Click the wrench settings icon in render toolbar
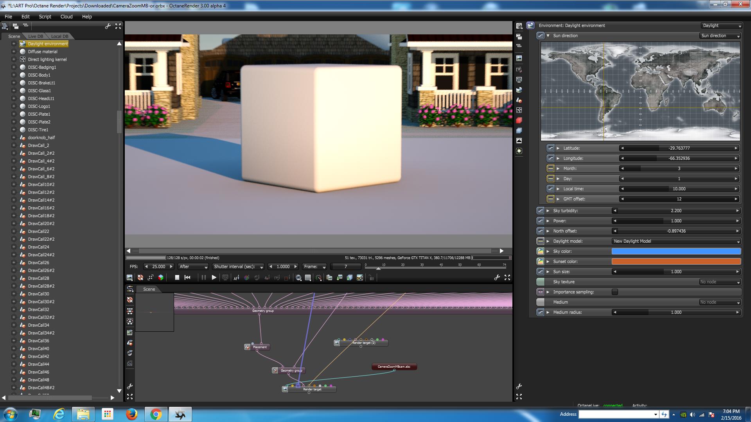Image resolution: width=751 pixels, height=422 pixels. point(497,277)
